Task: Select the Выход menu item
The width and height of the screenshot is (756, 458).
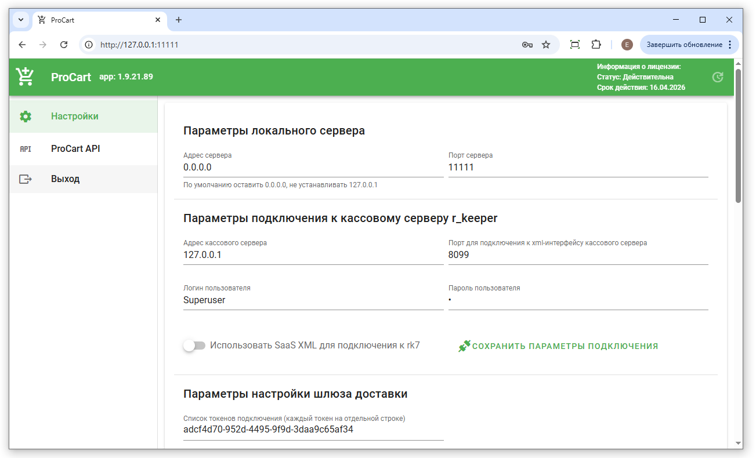Action: coord(65,179)
